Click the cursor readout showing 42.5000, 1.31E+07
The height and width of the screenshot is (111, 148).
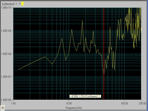[85, 96]
